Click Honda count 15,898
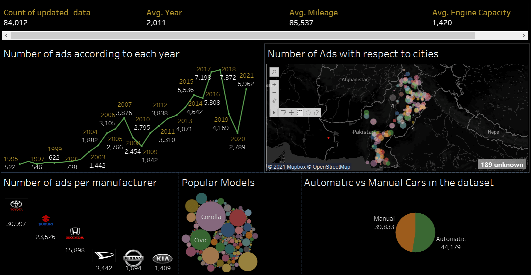The image size is (531, 275). click(75, 250)
